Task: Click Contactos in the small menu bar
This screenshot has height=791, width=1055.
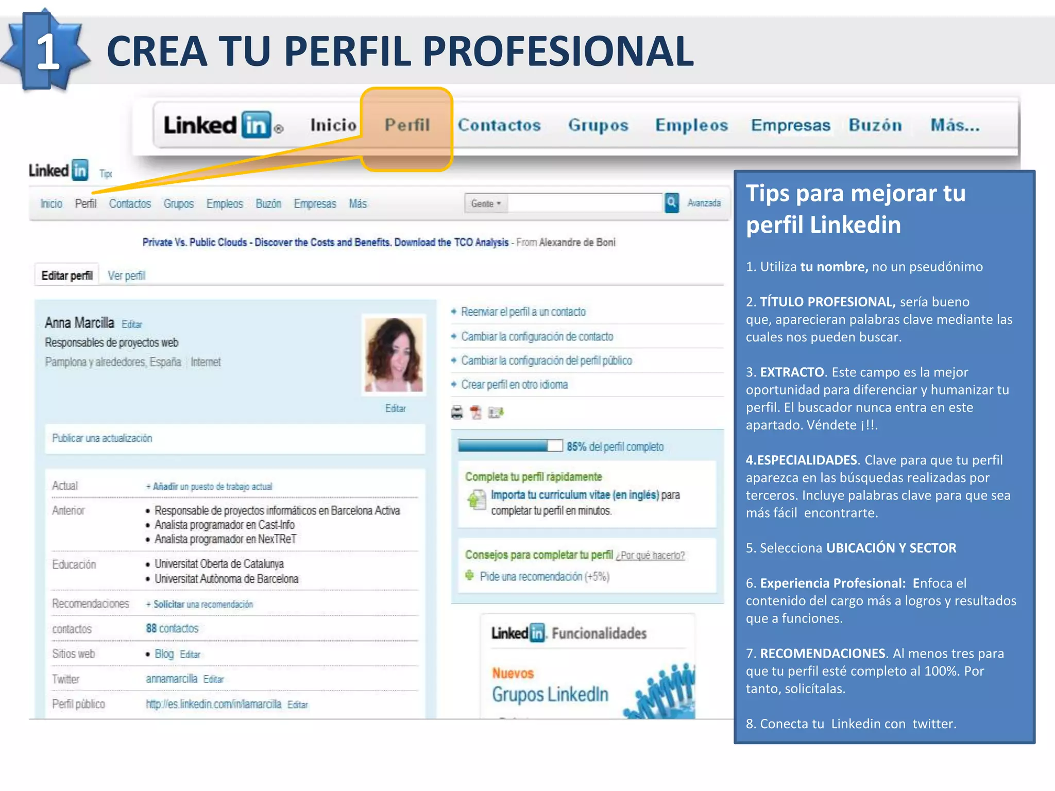Action: [130, 203]
